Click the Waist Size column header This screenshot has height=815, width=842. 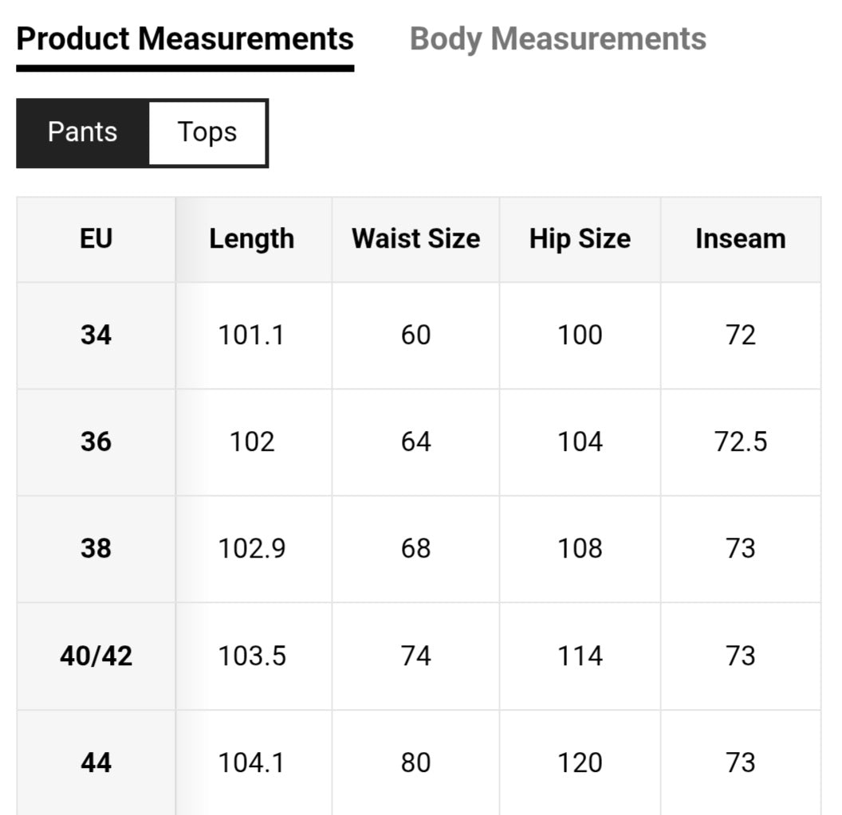[415, 239]
